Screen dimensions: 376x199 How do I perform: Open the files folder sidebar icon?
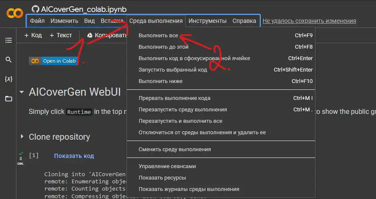pyautogui.click(x=8, y=99)
